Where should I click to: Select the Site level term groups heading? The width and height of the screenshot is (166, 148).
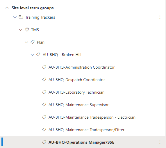33,8
